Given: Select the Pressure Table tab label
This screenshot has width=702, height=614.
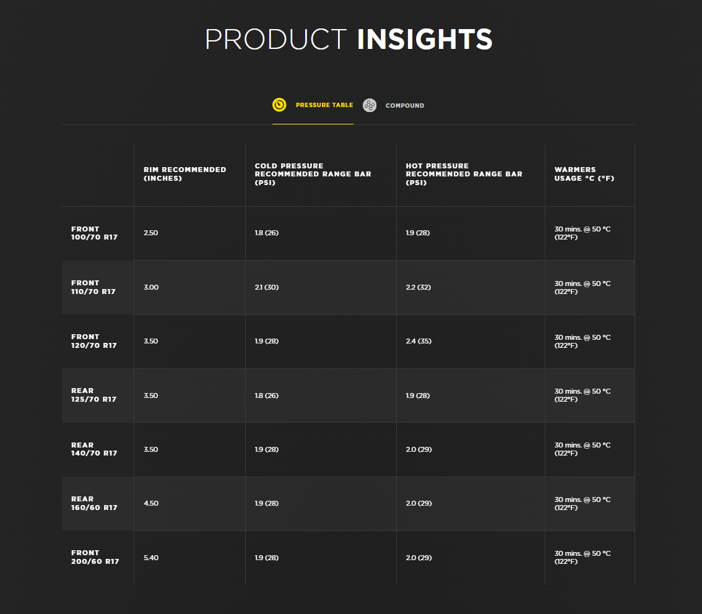Looking at the screenshot, I should point(324,105).
